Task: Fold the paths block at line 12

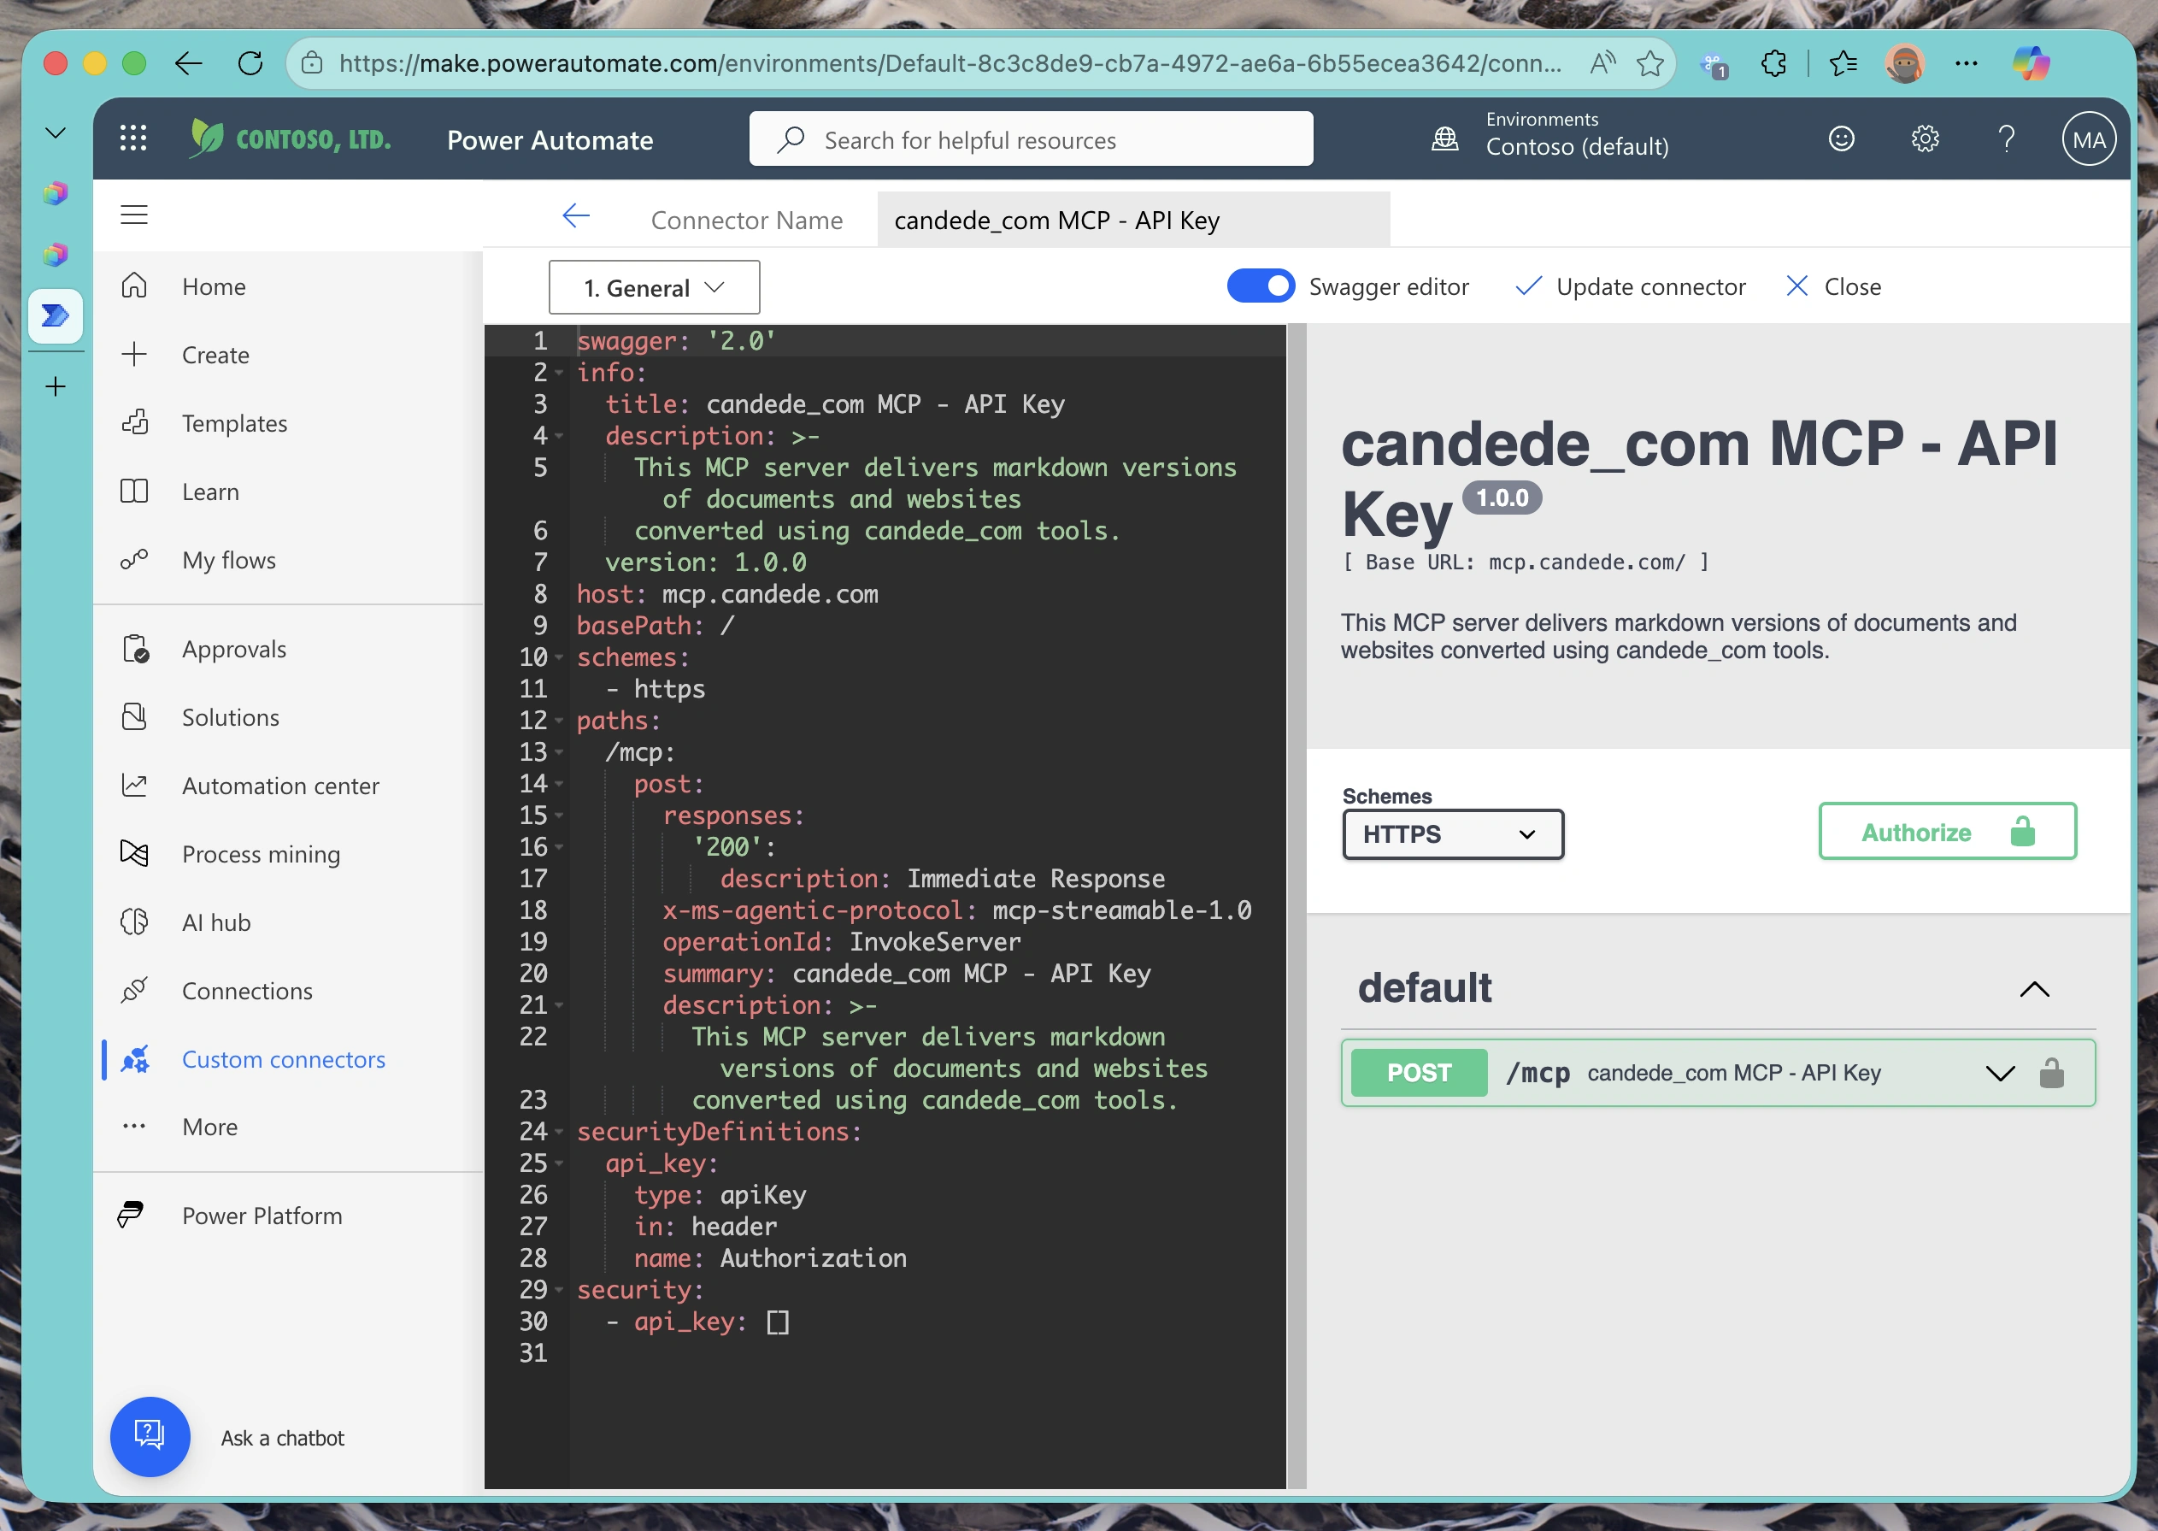Action: [559, 721]
